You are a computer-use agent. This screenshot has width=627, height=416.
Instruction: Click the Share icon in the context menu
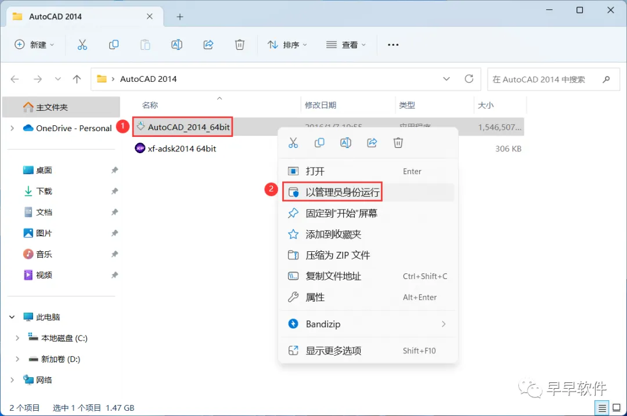coord(372,143)
